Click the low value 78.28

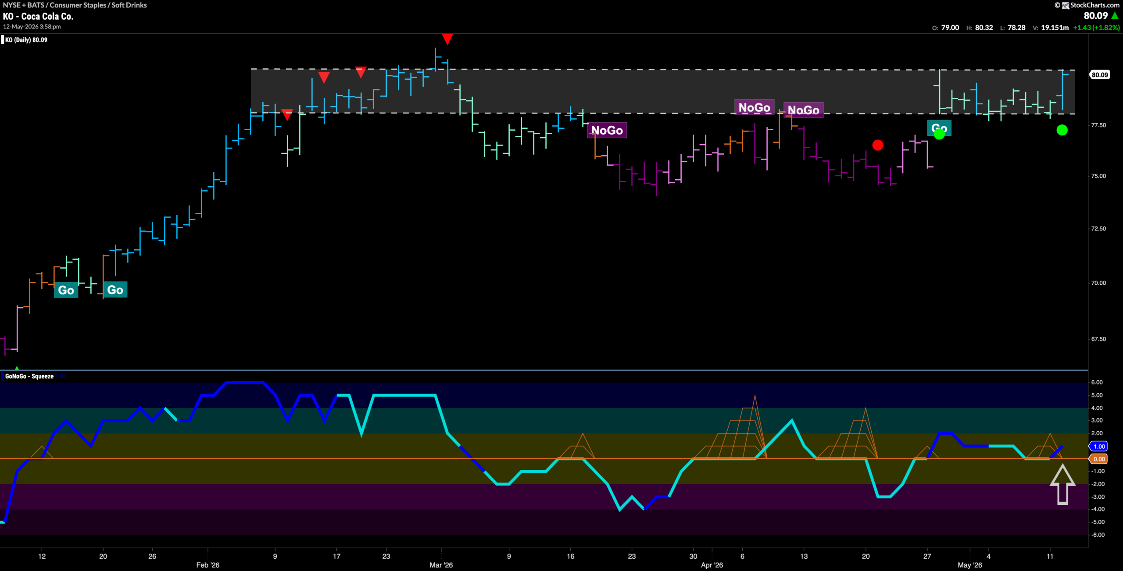point(1016,28)
